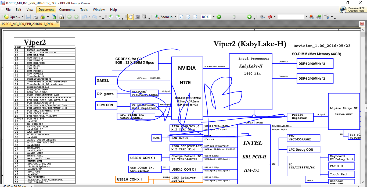Viewport: 367px width, 187px height.
Task: Expand the Email options dropdown arrow
Action: 48,17
